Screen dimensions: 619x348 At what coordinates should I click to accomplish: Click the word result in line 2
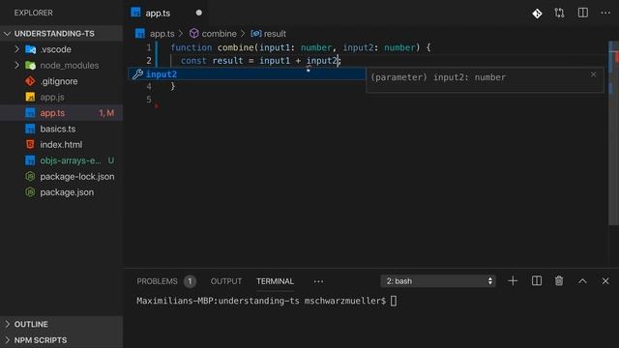coord(227,61)
